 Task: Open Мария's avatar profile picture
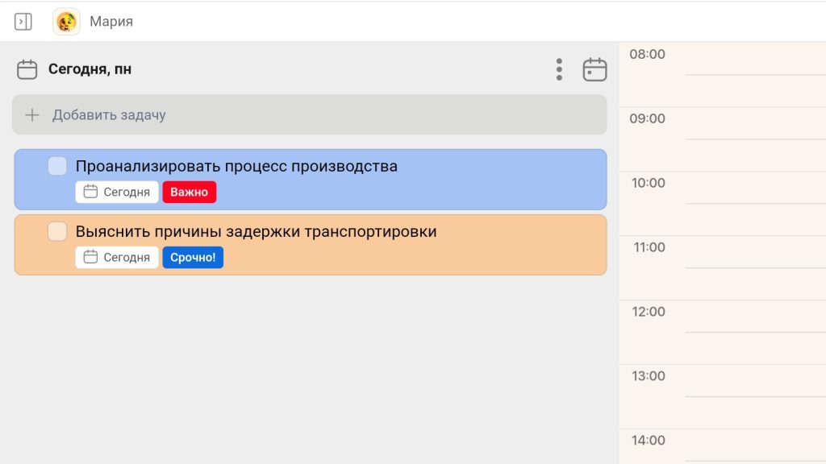point(66,22)
